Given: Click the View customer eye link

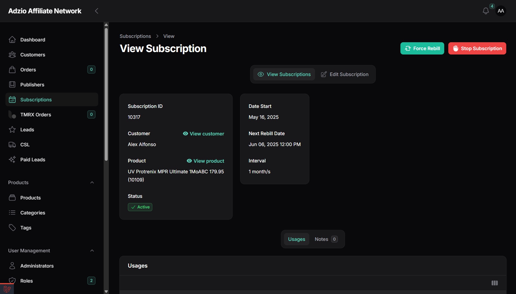Looking at the screenshot, I should [x=203, y=134].
